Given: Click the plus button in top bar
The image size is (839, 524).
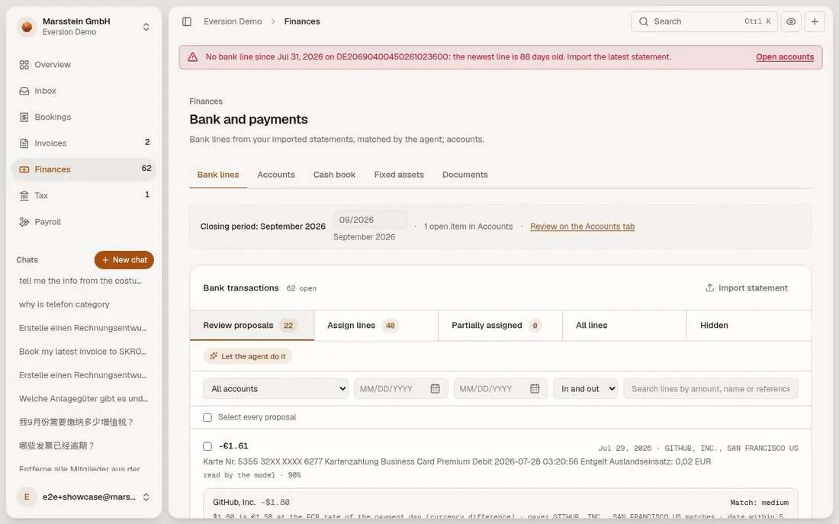Looking at the screenshot, I should coord(815,21).
